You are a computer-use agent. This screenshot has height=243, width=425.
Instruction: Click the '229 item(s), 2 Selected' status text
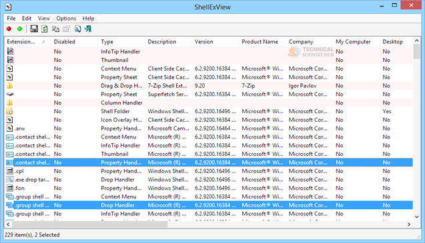pos(32,235)
